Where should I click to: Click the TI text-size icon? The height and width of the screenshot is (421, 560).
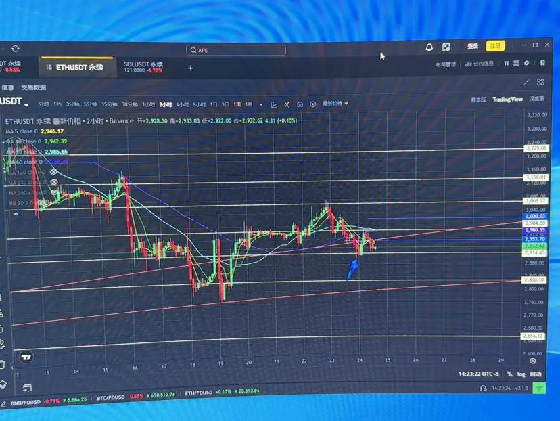click(x=506, y=63)
